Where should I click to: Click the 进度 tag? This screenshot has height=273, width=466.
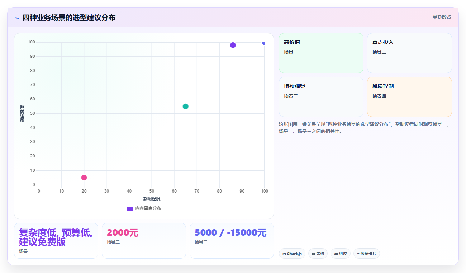341,254
